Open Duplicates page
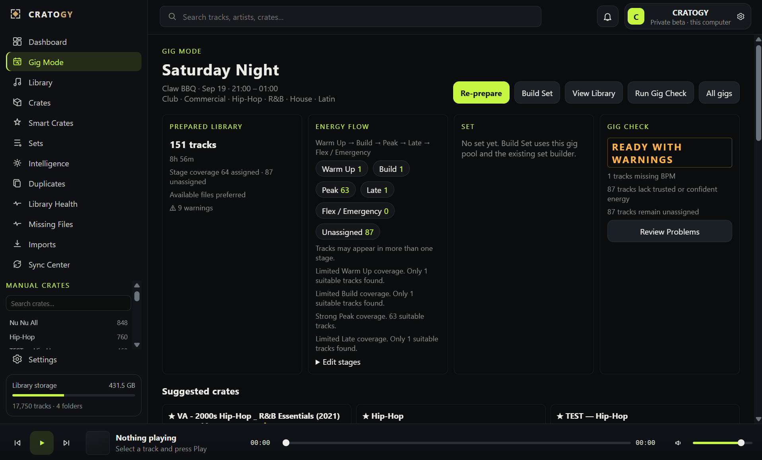The height and width of the screenshot is (460, 762). pos(74,183)
